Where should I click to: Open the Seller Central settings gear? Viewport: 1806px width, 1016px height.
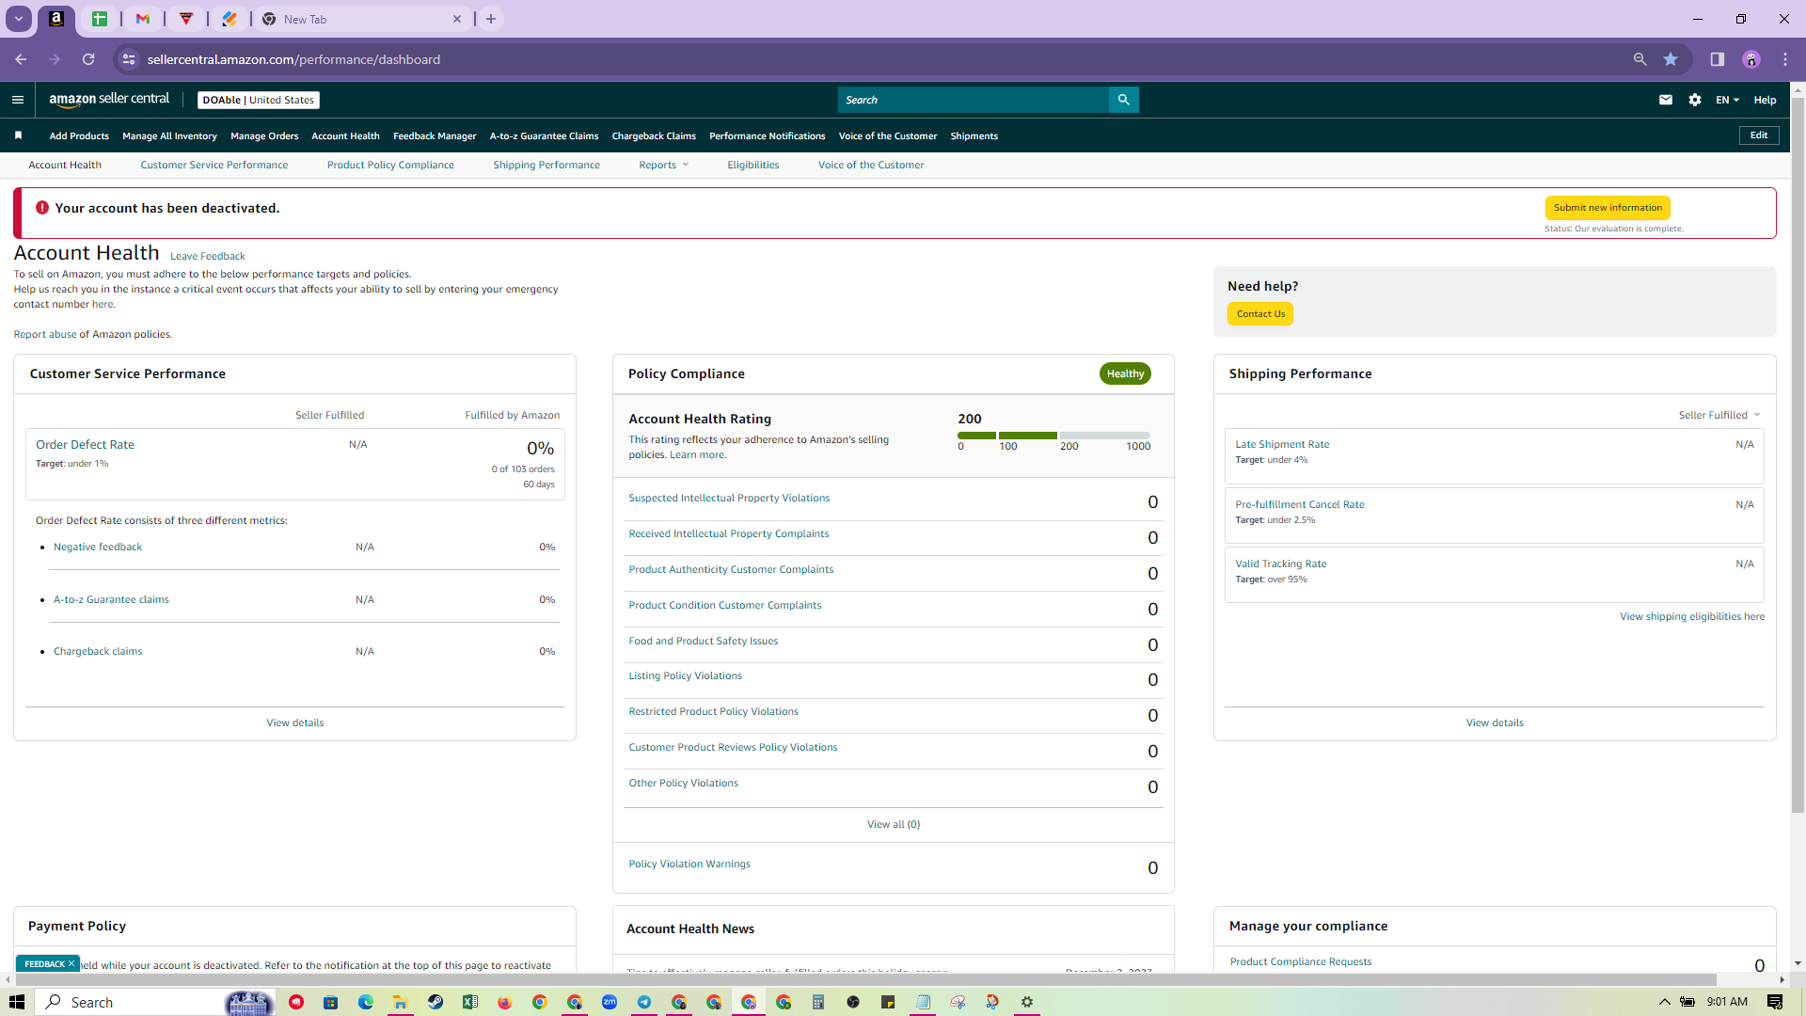tap(1694, 100)
